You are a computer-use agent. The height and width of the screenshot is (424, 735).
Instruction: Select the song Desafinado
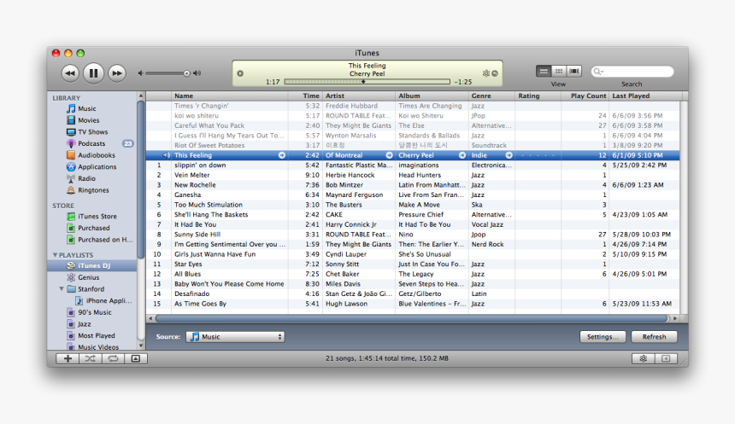click(x=413, y=293)
